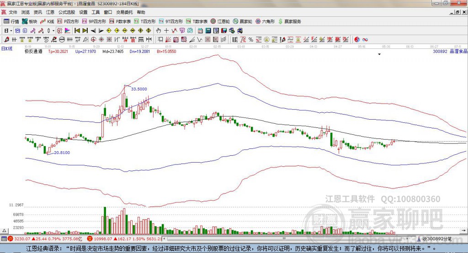
Task: Switch to K线 chart view
Action: point(47,21)
